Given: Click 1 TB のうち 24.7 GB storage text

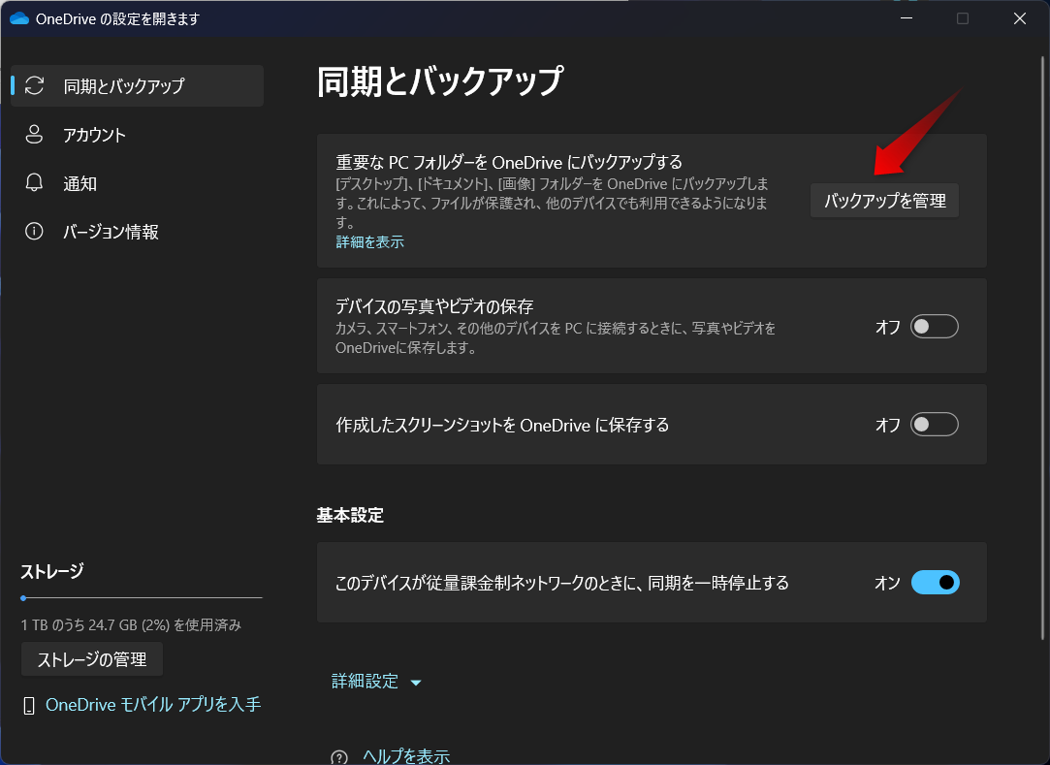Looking at the screenshot, I should pyautogui.click(x=131, y=625).
